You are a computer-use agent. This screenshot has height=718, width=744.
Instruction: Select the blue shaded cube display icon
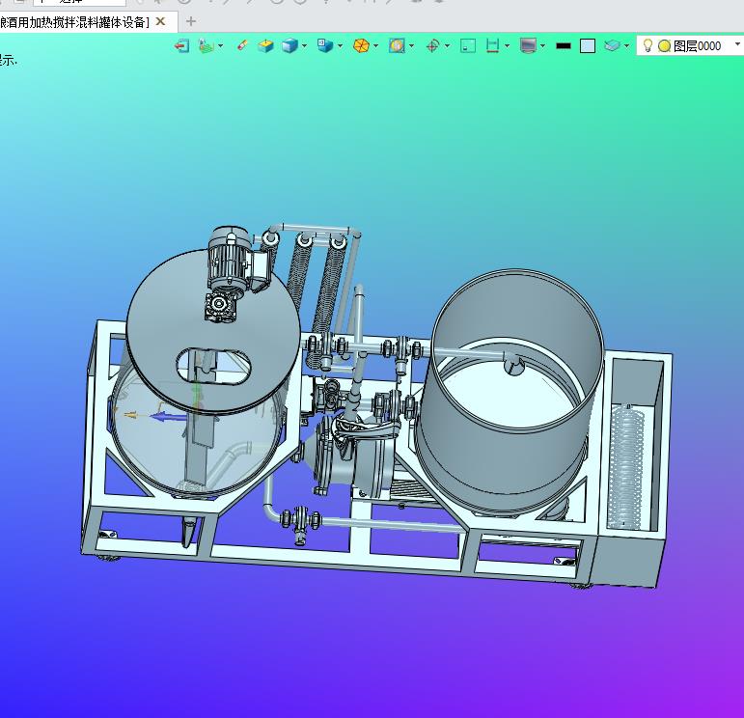[289, 45]
